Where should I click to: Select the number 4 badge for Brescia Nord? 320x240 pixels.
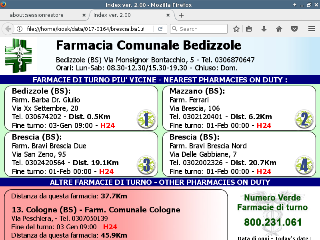tap(304, 165)
